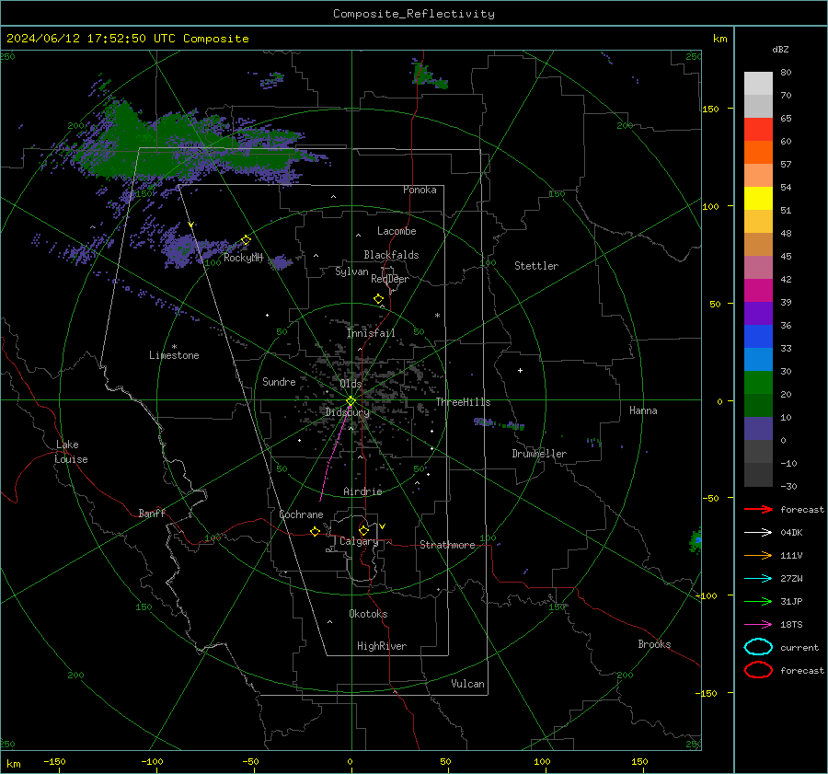Click the Lacombe town label
The image size is (828, 774).
point(397,231)
